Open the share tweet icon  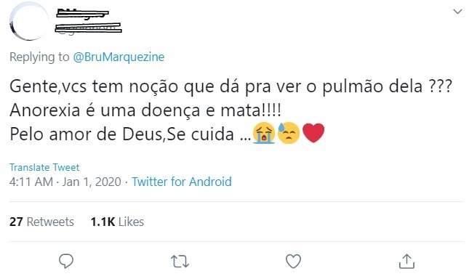(x=406, y=262)
